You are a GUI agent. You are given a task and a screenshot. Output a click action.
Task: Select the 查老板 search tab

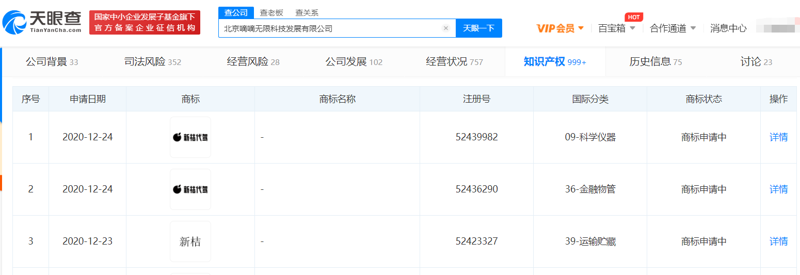pyautogui.click(x=271, y=13)
